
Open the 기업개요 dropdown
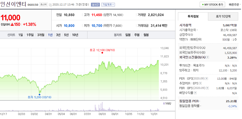click(x=108, y=5)
